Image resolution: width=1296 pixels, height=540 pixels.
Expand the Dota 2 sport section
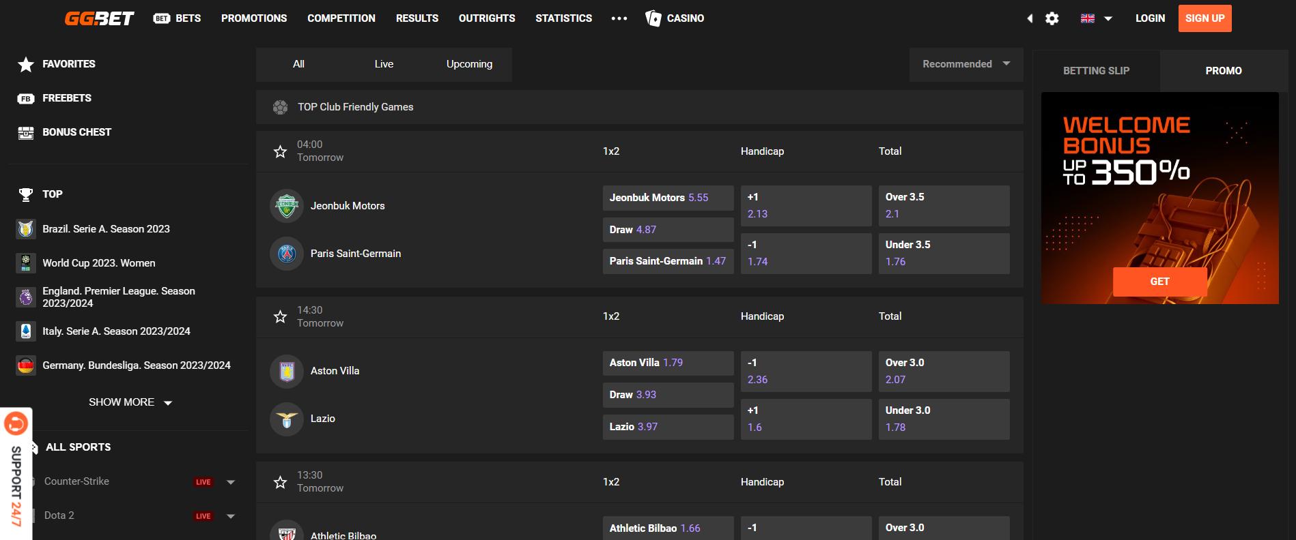pos(231,516)
